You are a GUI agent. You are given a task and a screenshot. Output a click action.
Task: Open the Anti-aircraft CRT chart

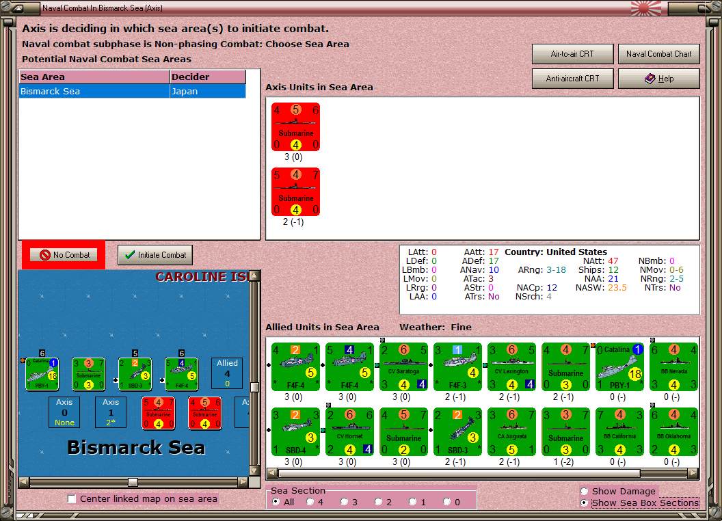[572, 79]
